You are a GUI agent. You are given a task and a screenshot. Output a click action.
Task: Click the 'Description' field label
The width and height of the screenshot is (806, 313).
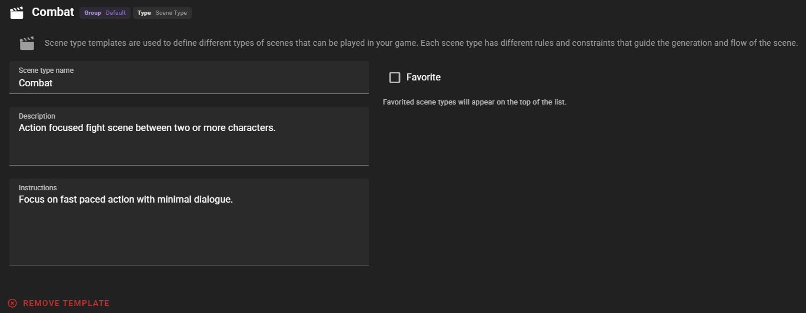tap(37, 116)
